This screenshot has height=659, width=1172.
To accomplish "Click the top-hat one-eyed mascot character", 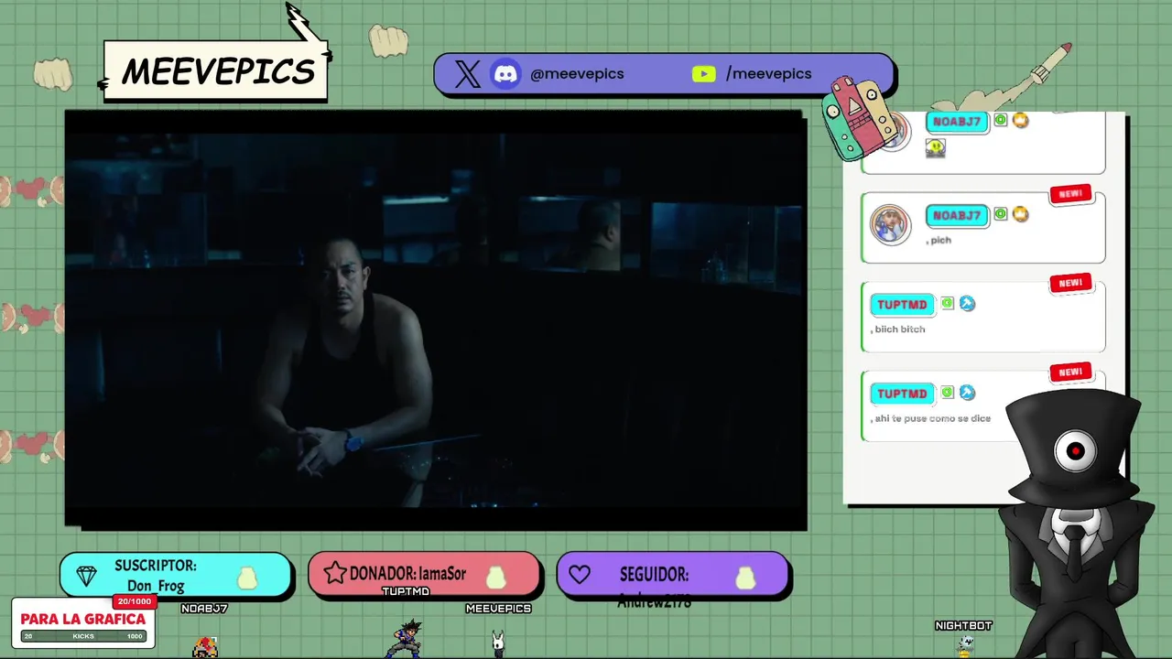I will click(x=1075, y=522).
